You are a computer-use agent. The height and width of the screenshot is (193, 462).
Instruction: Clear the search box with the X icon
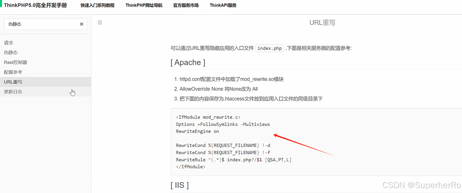(81, 24)
